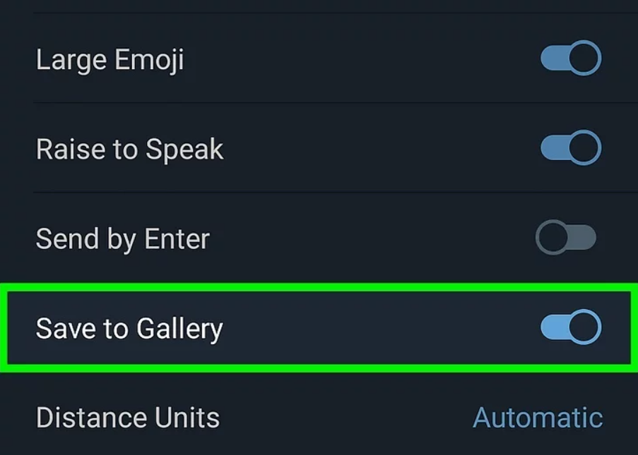Click the gray track of Send by Enter switch
This screenshot has width=638, height=455.
[x=584, y=238]
